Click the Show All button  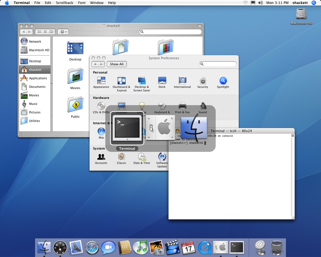coord(117,64)
